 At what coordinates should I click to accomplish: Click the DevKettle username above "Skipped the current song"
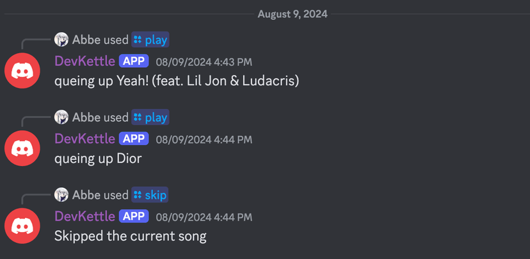point(84,217)
